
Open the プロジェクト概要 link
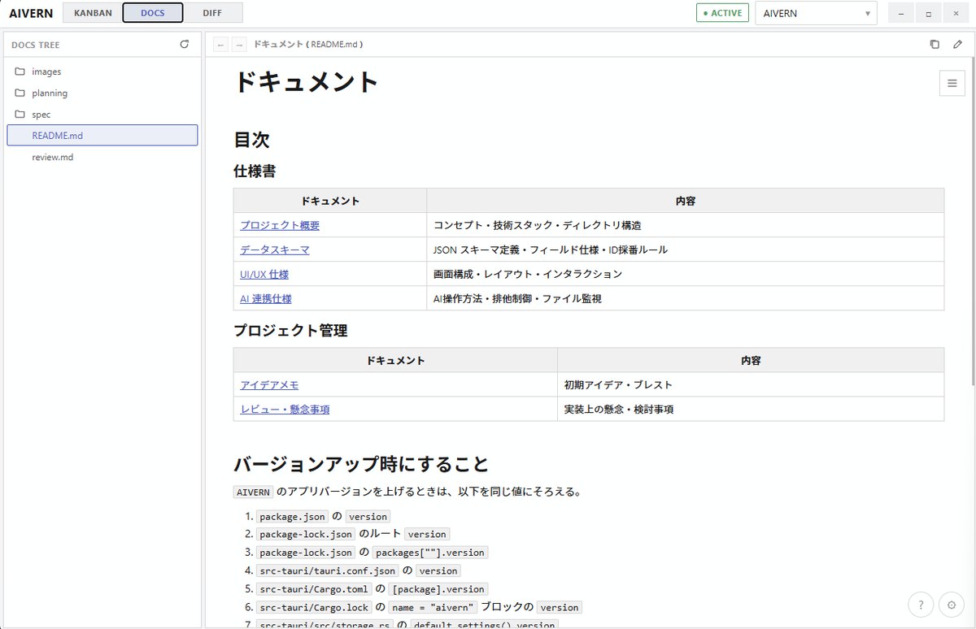pos(280,225)
